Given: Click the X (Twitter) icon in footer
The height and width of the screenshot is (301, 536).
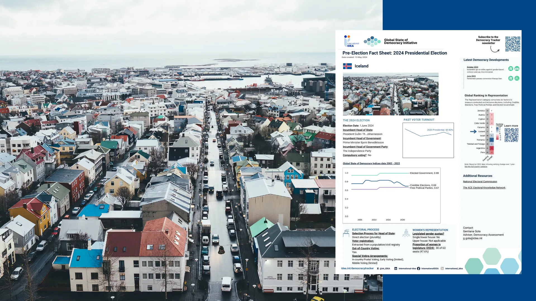Looking at the screenshot, I should pos(378,269).
